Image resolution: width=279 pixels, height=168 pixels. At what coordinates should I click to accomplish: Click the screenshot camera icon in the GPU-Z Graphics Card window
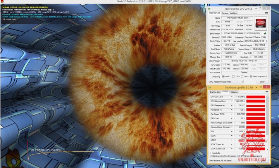(x=266, y=13)
